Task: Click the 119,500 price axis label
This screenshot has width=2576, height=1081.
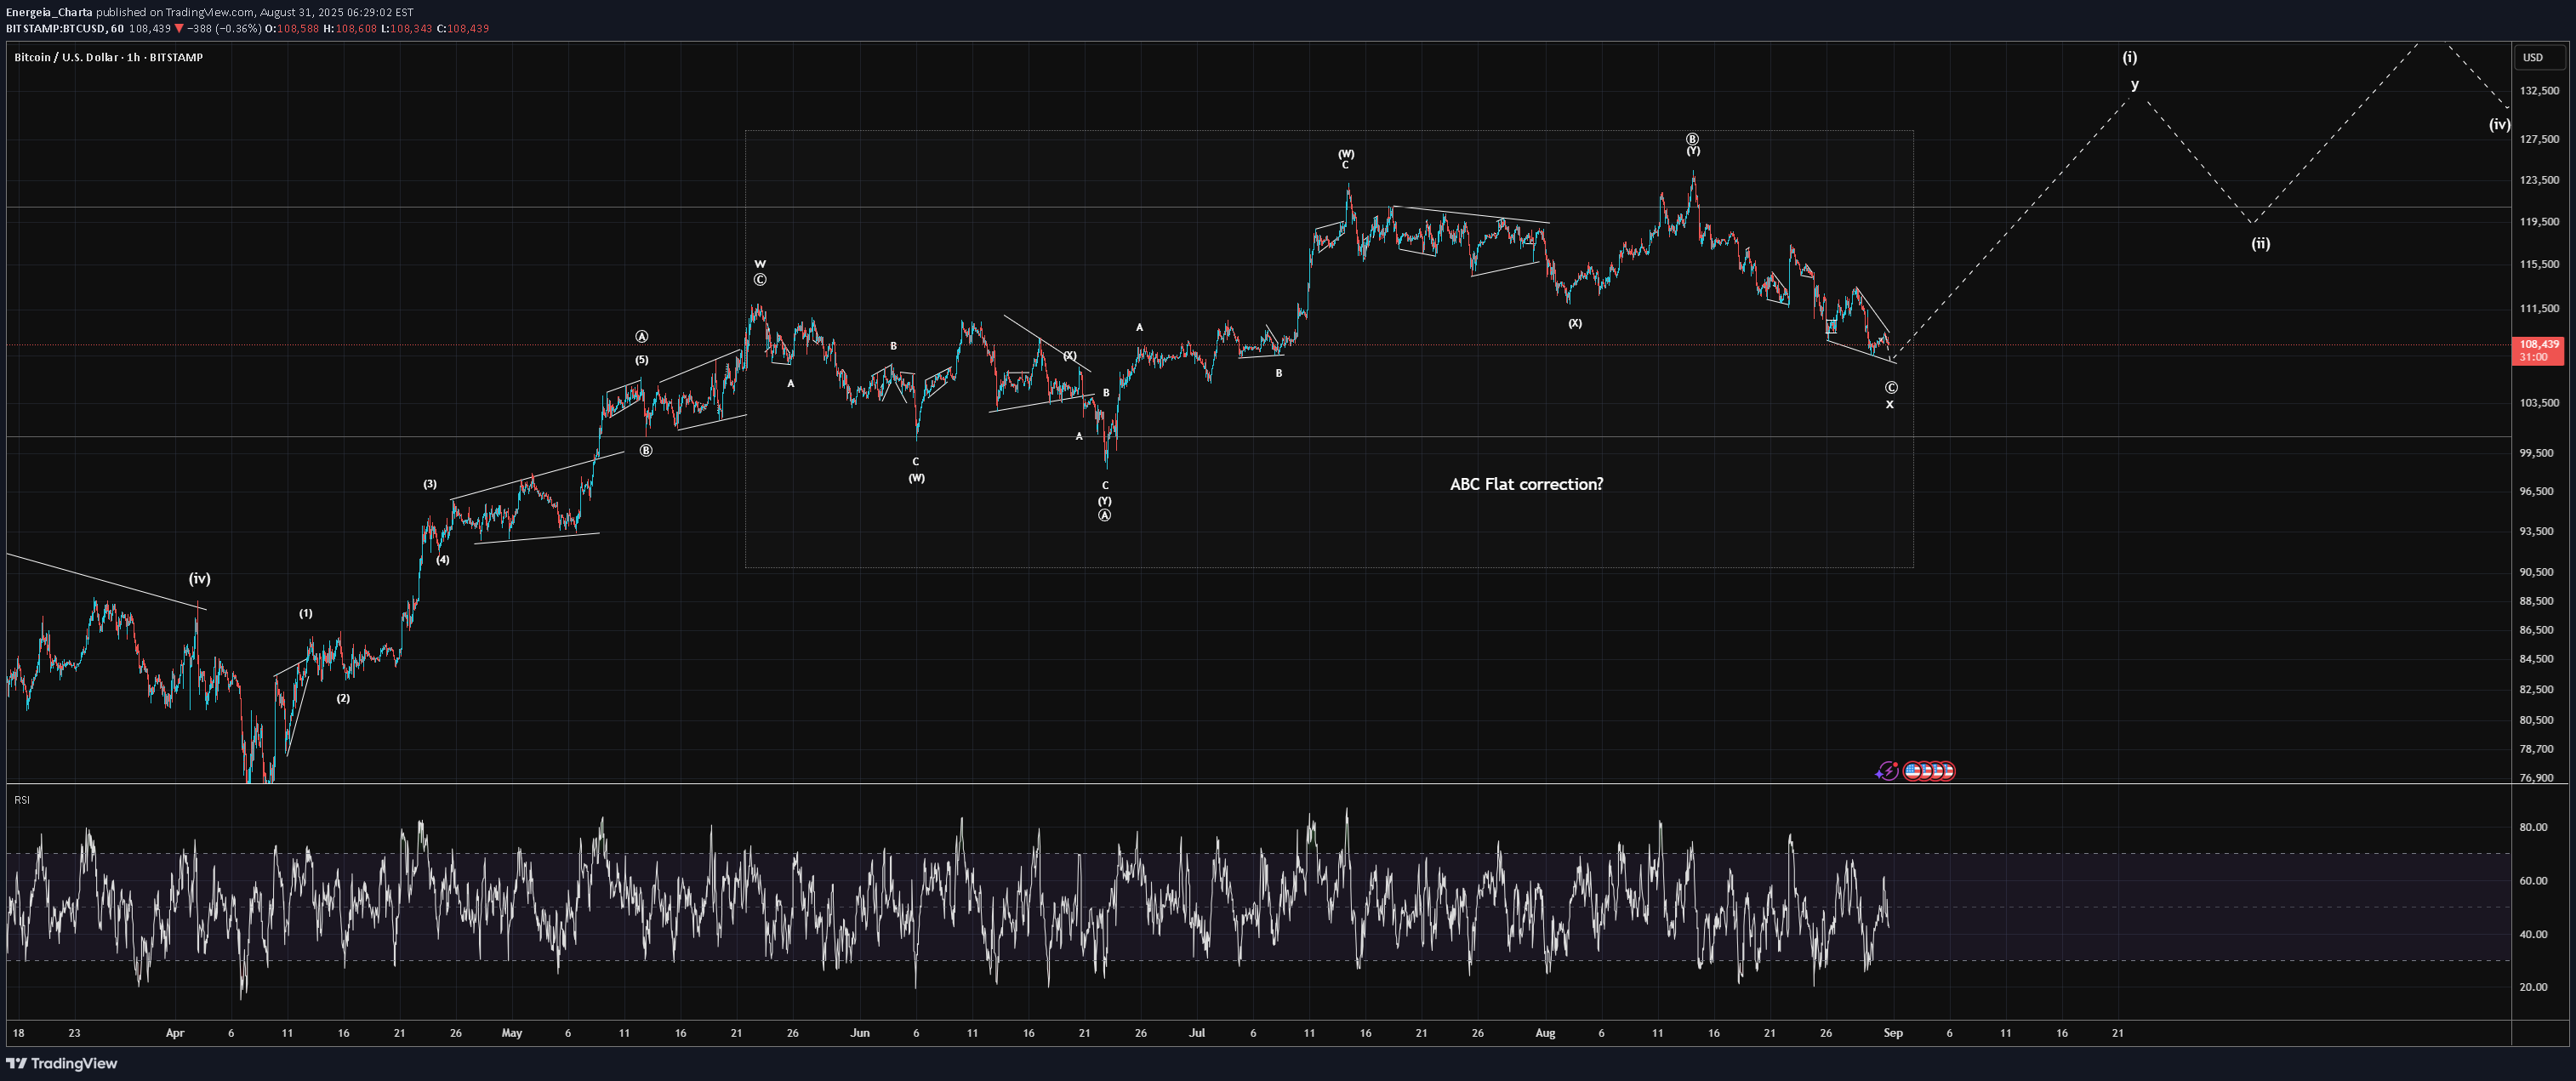Action: pos(2539,222)
